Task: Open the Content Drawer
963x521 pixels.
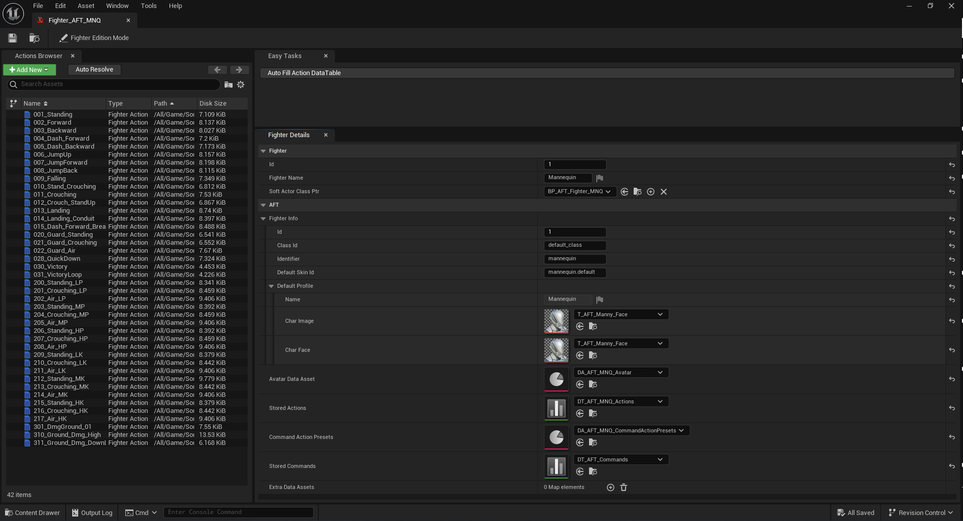Action: [32, 512]
